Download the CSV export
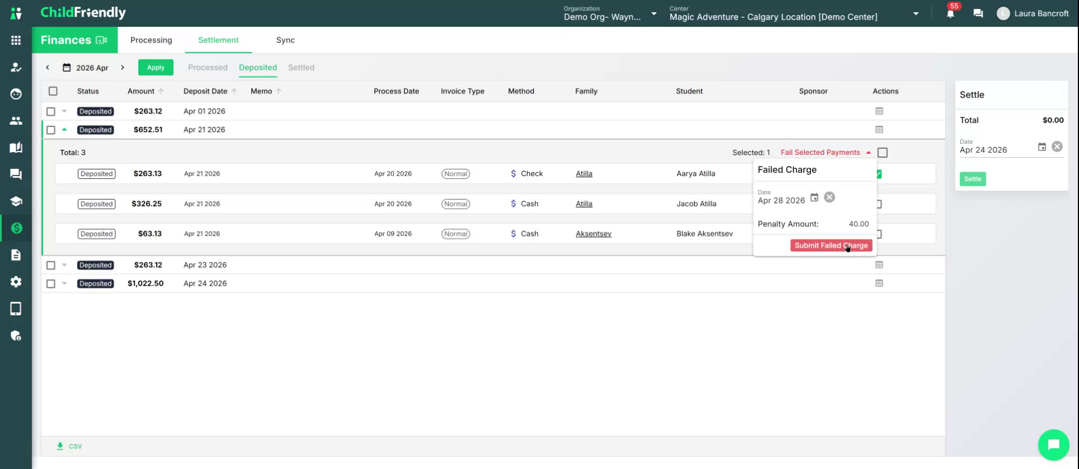 [69, 447]
